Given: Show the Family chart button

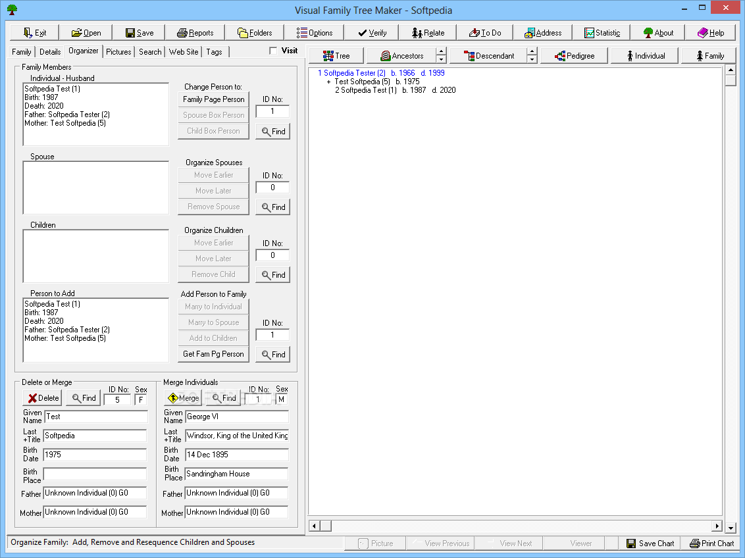Looking at the screenshot, I should (710, 55).
